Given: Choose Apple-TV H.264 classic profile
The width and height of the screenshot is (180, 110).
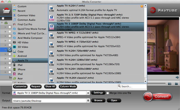Looking at the screenshot, I should pos(96,80).
